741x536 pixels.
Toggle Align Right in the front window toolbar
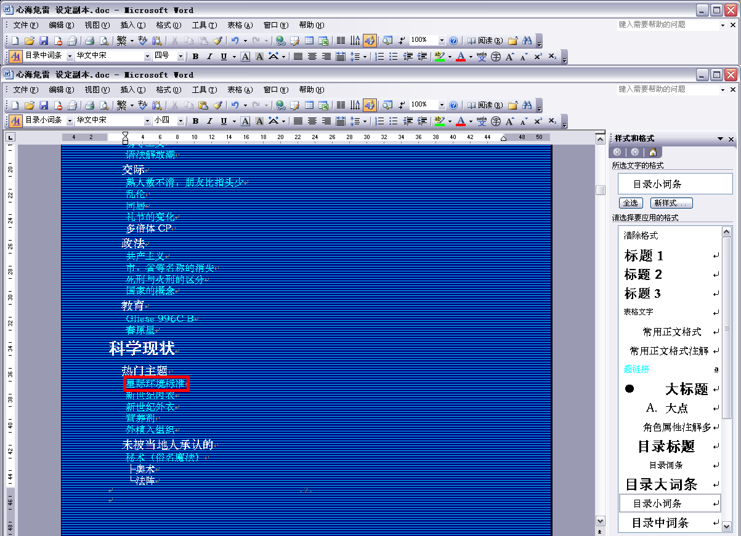point(326,121)
